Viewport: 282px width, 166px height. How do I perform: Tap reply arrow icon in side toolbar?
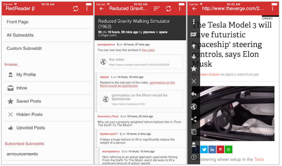coord(194,94)
